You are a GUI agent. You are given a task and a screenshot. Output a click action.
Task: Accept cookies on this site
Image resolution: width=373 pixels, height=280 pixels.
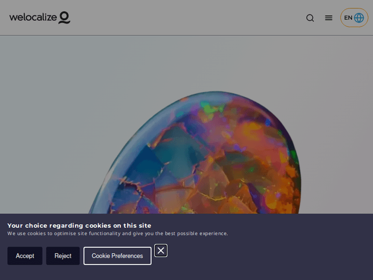point(25,256)
